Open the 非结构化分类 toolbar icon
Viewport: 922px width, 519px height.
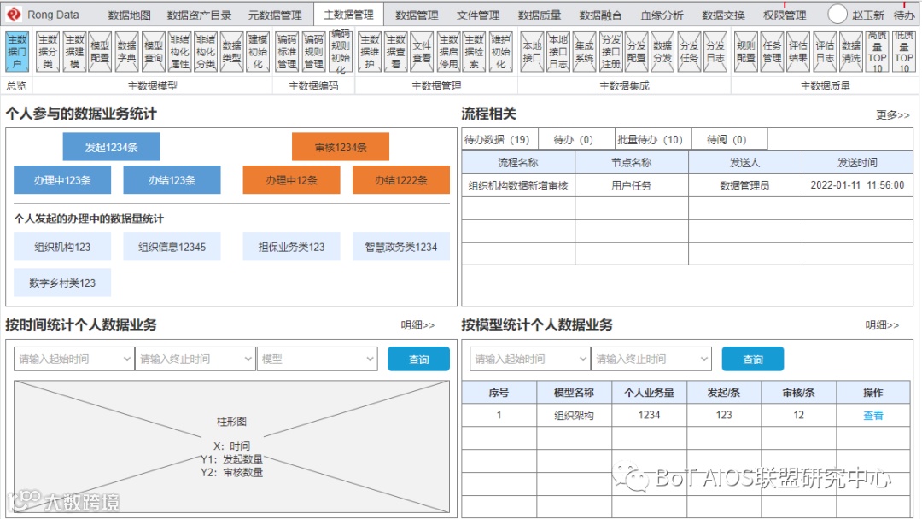coord(206,52)
